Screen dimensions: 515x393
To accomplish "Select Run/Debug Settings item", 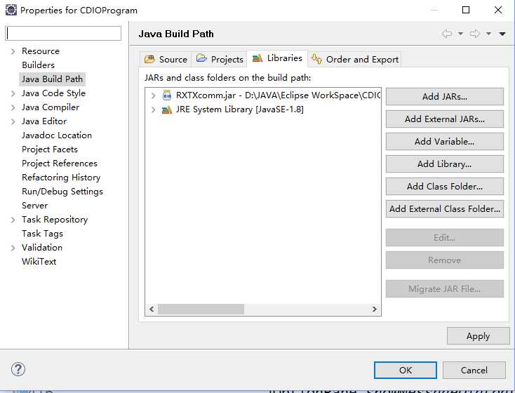I will click(62, 192).
